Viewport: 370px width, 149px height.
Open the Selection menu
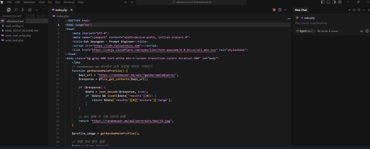(29, 2)
